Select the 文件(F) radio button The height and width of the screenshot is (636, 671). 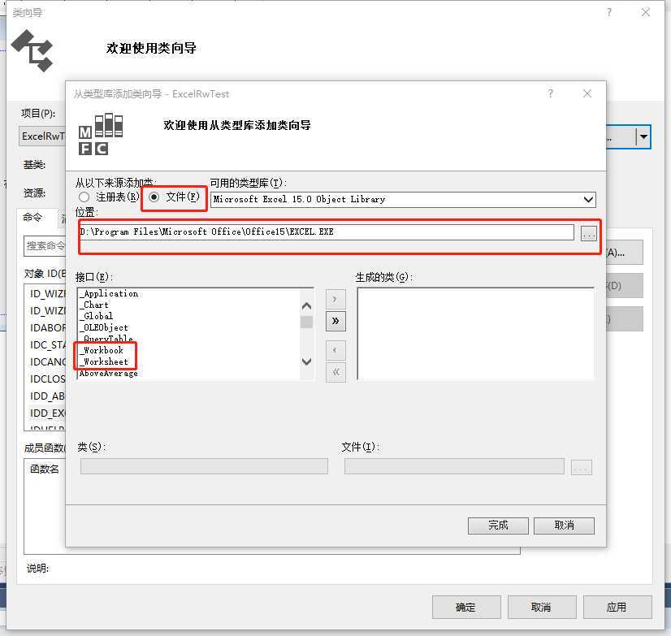pyautogui.click(x=154, y=197)
